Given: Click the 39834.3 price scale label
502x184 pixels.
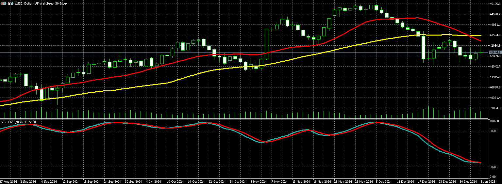Looking at the screenshot, I should click(495, 108).
